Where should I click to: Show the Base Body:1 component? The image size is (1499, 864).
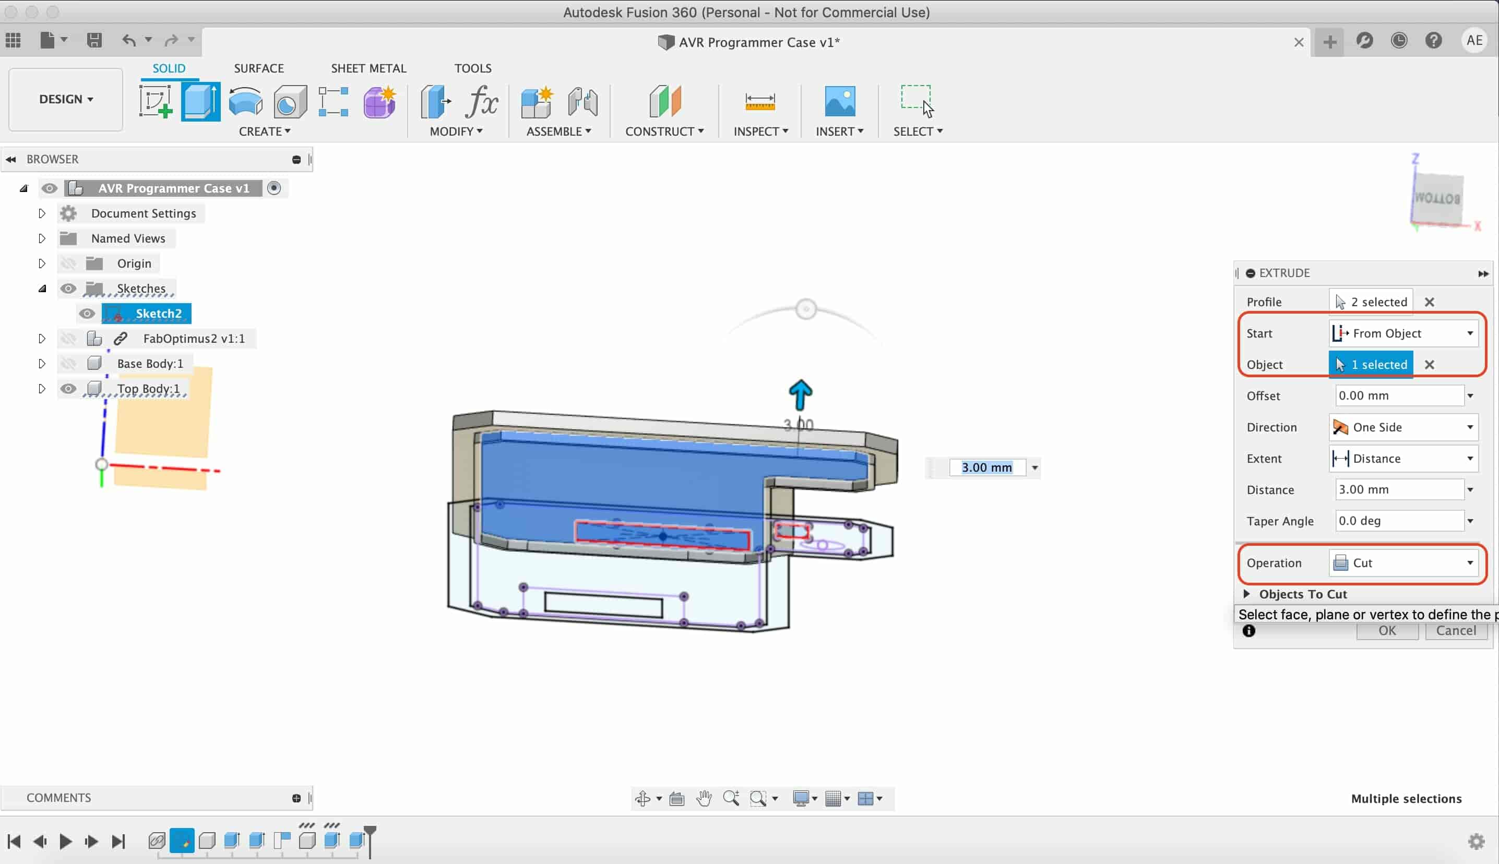point(68,363)
